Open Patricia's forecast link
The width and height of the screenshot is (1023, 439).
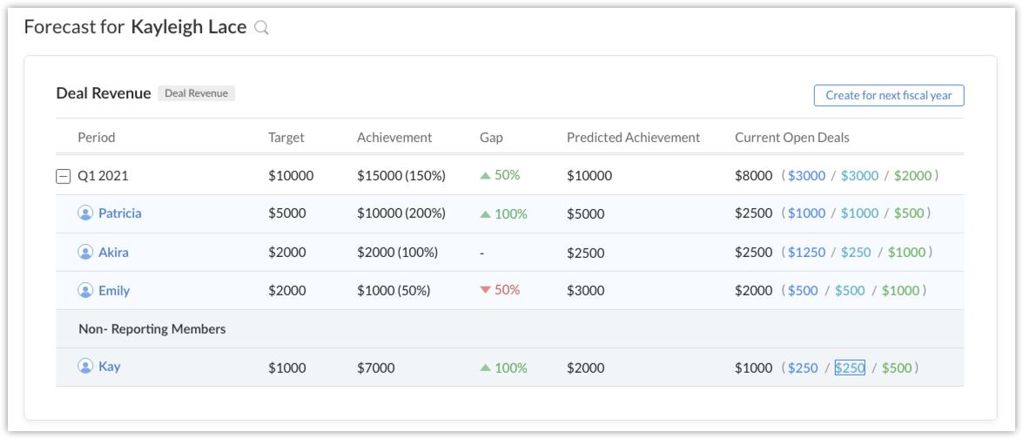coord(119,213)
